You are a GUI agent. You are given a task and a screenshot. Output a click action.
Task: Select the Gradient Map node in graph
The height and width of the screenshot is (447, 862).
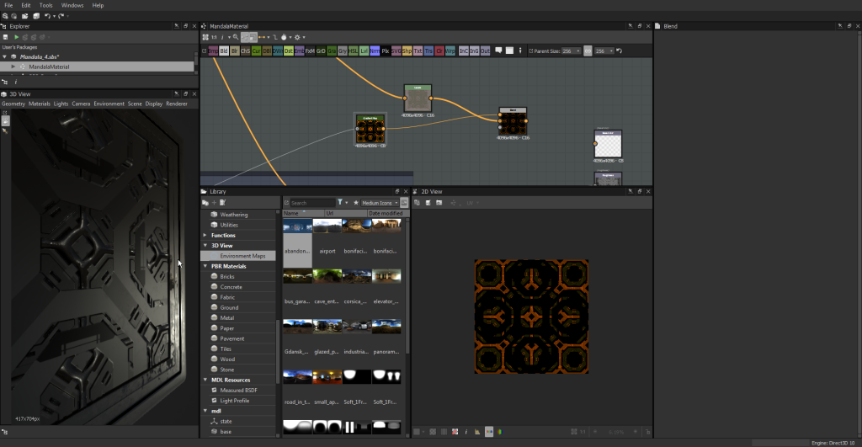[370, 129]
